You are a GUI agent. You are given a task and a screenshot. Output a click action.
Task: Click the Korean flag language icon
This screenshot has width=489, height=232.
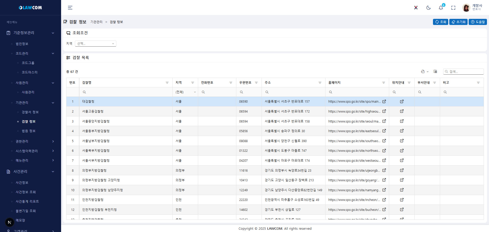click(x=416, y=8)
